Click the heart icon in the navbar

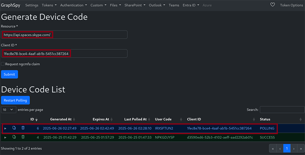[x=272, y=5]
